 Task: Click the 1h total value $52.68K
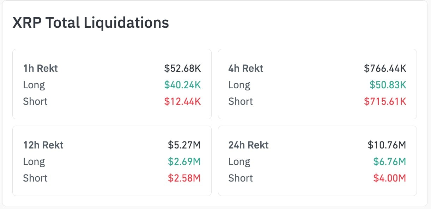182,68
